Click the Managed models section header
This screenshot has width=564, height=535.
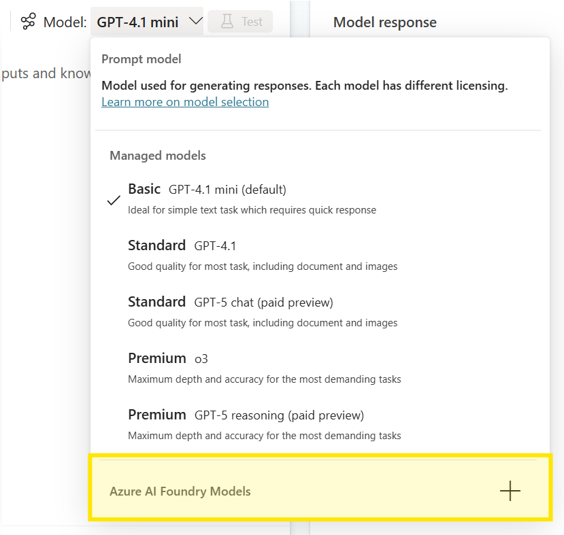tap(158, 156)
